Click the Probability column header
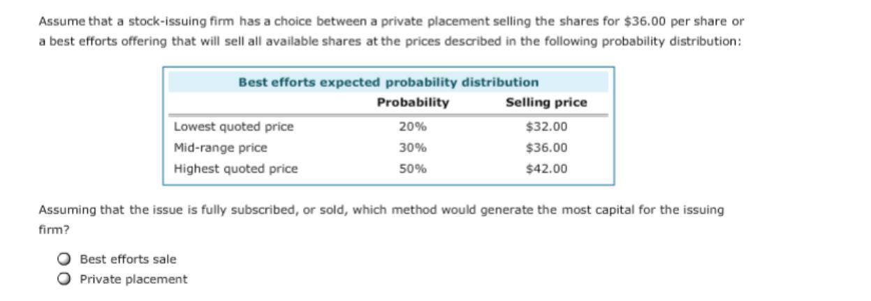The height and width of the screenshot is (301, 871). (x=413, y=103)
